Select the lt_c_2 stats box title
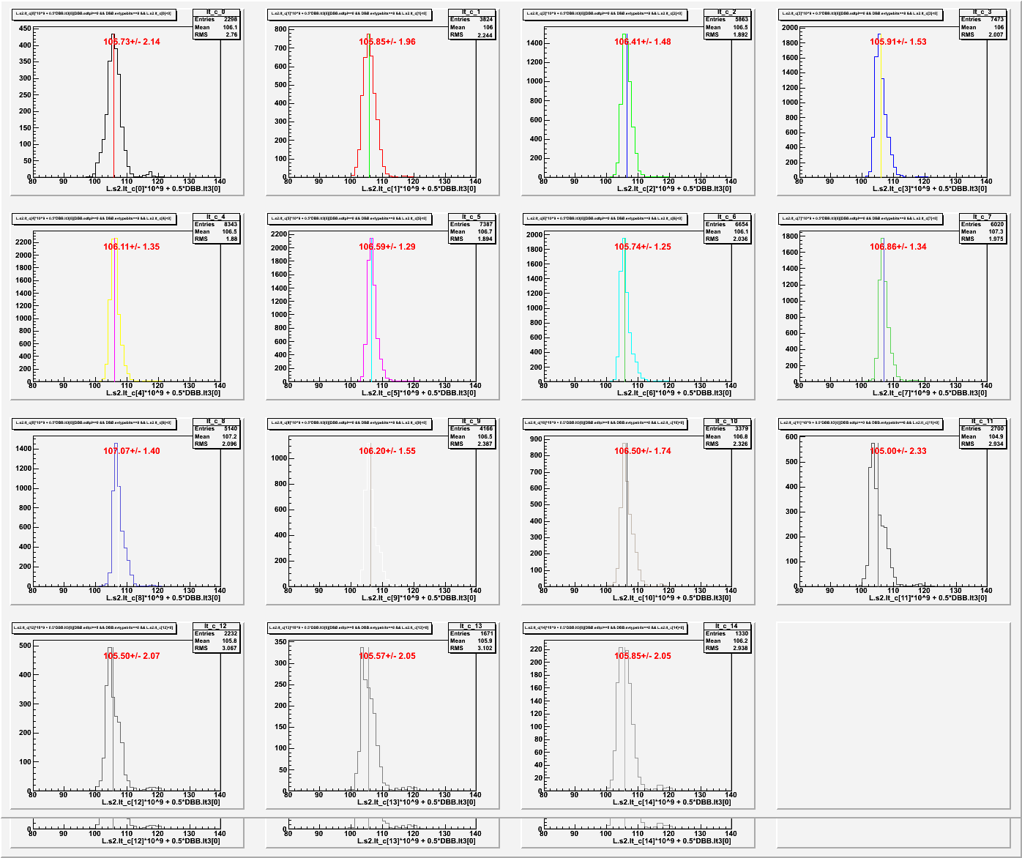Viewport: 1022px width, 858px height. [x=727, y=12]
